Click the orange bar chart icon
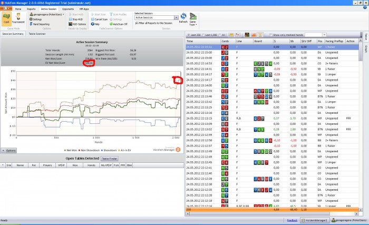Image resolution: width=369 pixels, height=225 pixels. coord(254,35)
